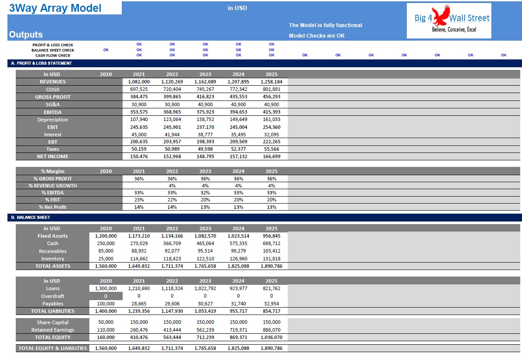522x353 pixels.
Task: Select the A. PROFIT & LOSS STATEMENT header
Action: (x=41, y=63)
